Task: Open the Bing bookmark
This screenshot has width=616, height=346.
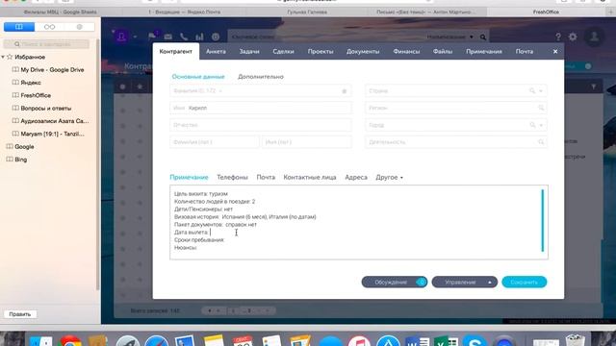Action: click(21, 160)
